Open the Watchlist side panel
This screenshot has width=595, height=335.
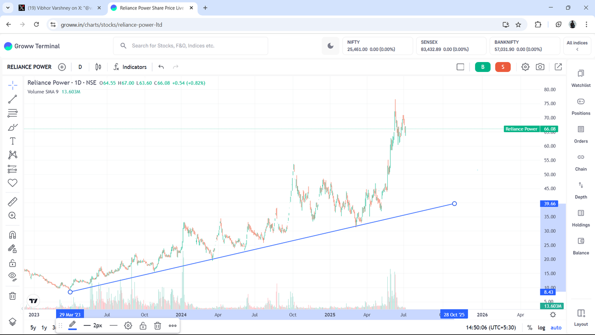pyautogui.click(x=581, y=78)
